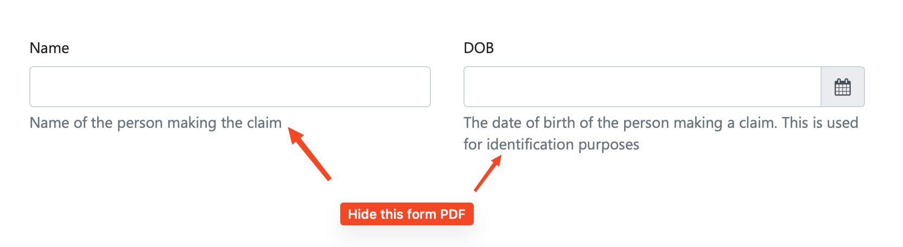Click the word "claim" under the Name field

click(264, 123)
